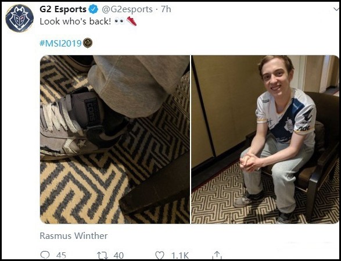This screenshot has height=261, width=341.
Task: Open the sneaker close-up photo
Action: click(x=114, y=140)
